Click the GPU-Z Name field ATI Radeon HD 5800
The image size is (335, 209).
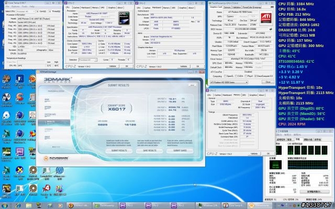pyautogui.click(x=240, y=12)
